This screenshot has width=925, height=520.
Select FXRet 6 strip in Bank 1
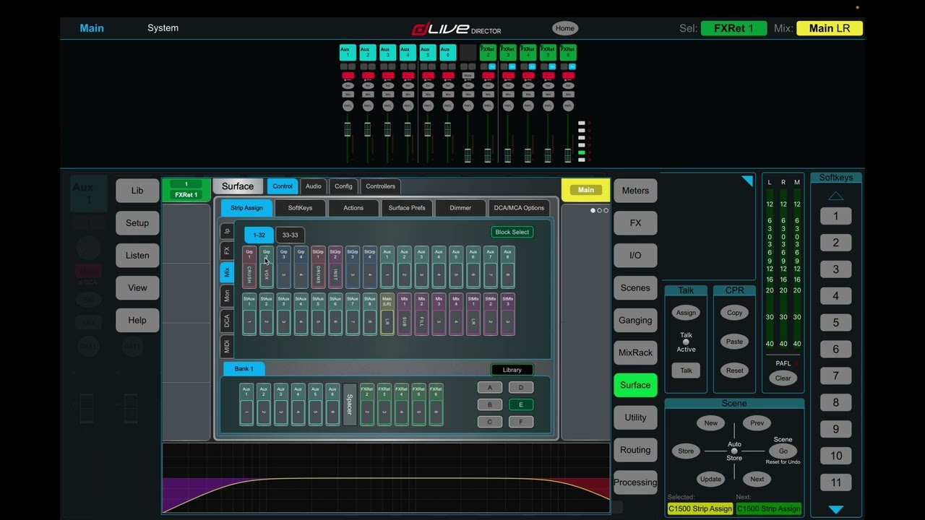436,404
